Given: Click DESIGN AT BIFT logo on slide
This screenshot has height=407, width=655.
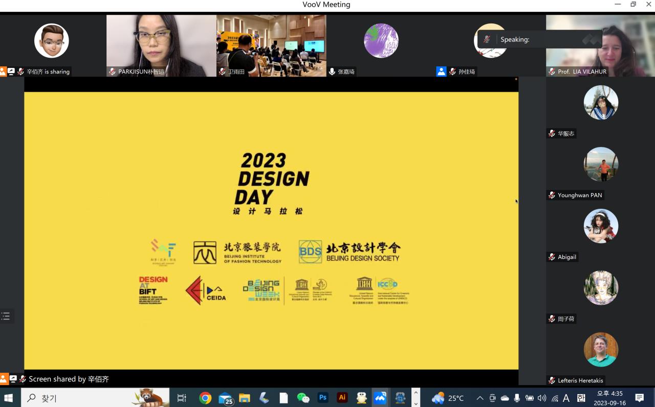Looking at the screenshot, I should pos(153,290).
